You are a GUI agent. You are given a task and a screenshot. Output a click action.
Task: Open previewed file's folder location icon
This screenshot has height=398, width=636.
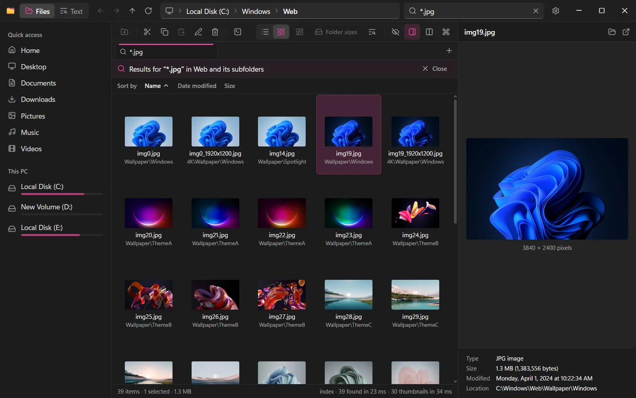(612, 32)
